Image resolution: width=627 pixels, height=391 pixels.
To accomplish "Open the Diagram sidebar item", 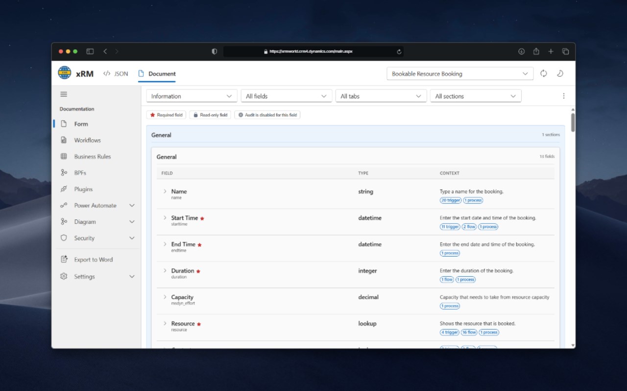I will pyautogui.click(x=97, y=222).
